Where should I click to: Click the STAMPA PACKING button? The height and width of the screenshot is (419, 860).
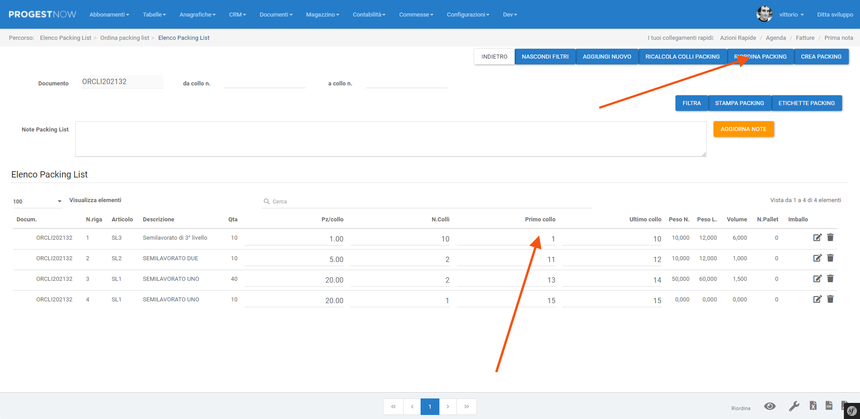coord(739,103)
